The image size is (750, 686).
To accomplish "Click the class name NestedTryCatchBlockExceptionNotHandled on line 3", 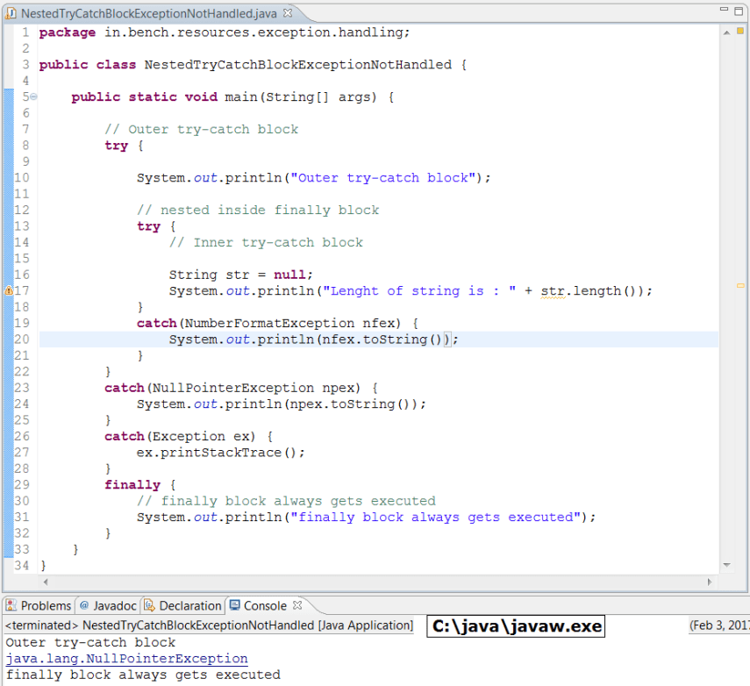I will 298,65.
